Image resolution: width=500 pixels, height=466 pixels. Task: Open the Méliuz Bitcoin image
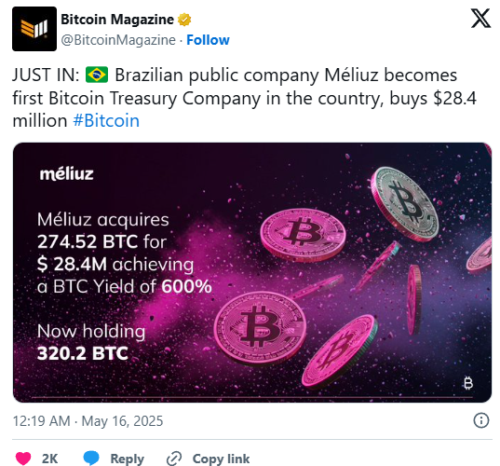[252, 272]
